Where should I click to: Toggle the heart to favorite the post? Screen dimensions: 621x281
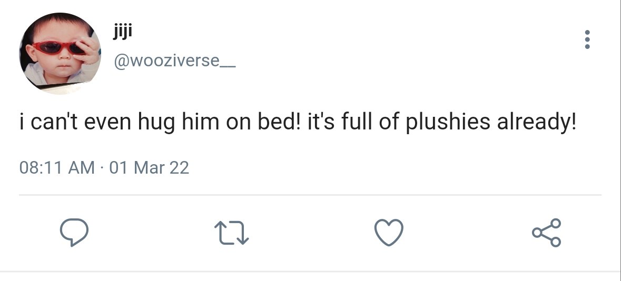[x=389, y=232]
